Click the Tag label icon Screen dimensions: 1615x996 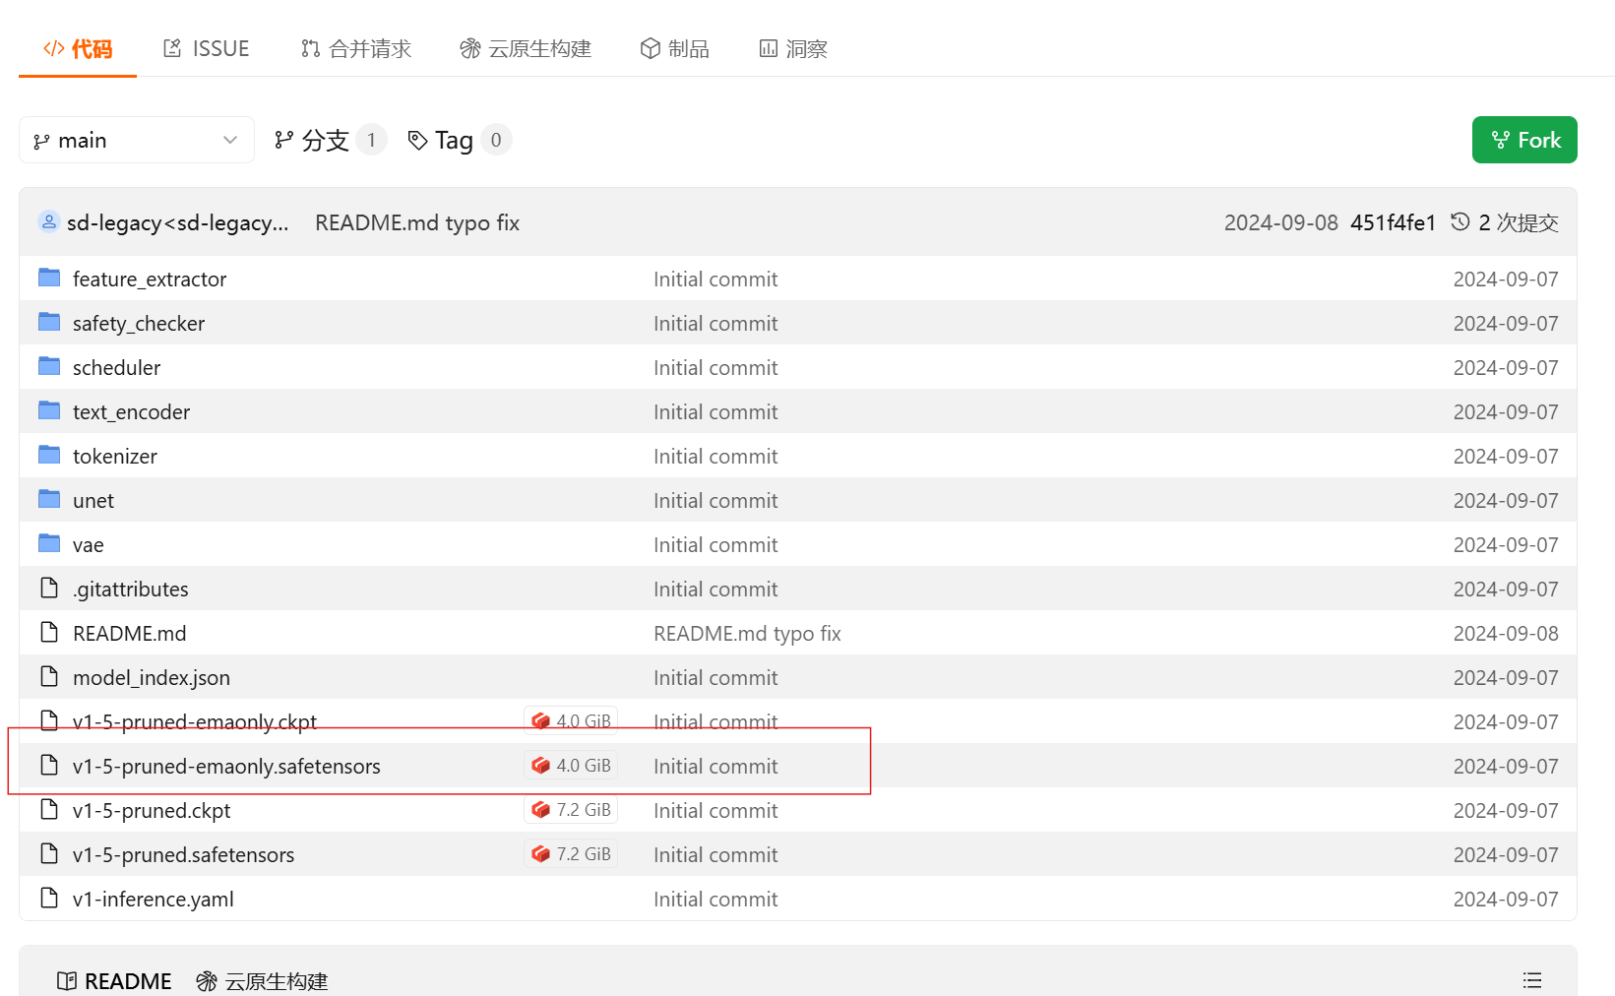(x=418, y=139)
